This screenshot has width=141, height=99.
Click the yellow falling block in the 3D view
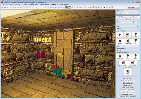click(61, 55)
